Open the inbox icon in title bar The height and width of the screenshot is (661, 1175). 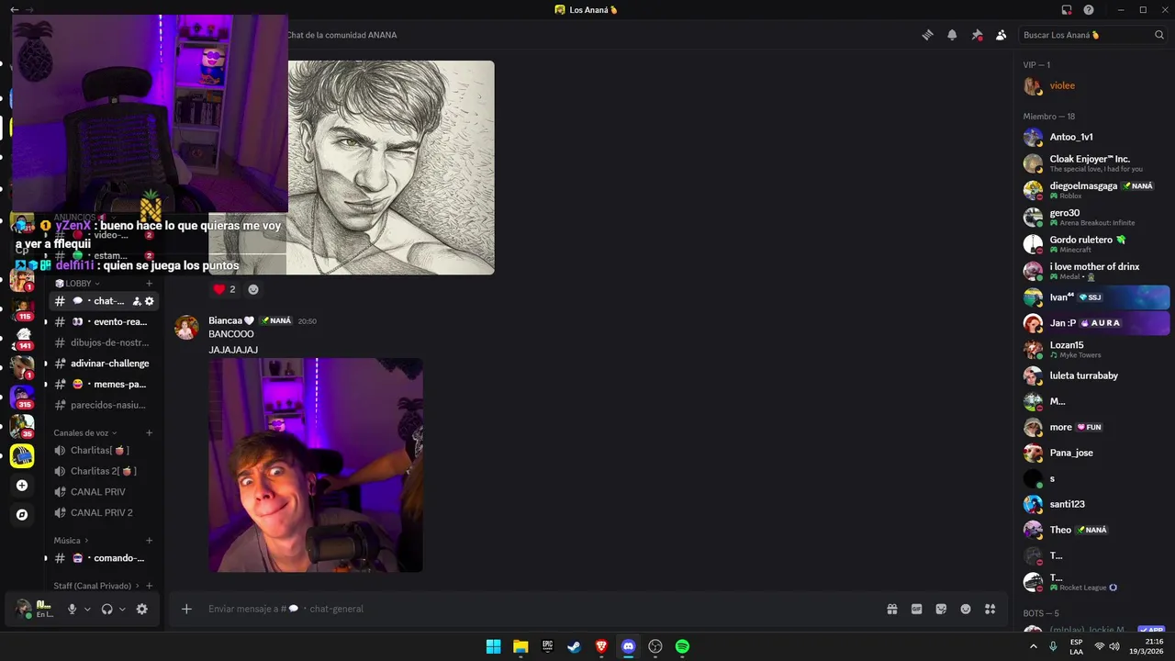pyautogui.click(x=1067, y=10)
